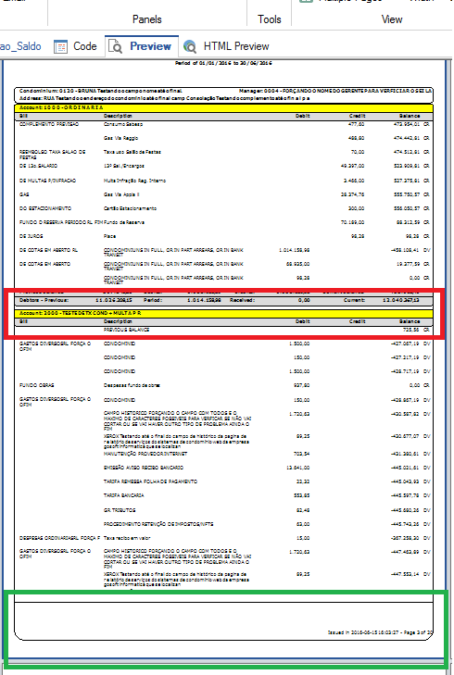Click the Preview tab's magnifier document icon
454x675 pixels.
tap(116, 46)
